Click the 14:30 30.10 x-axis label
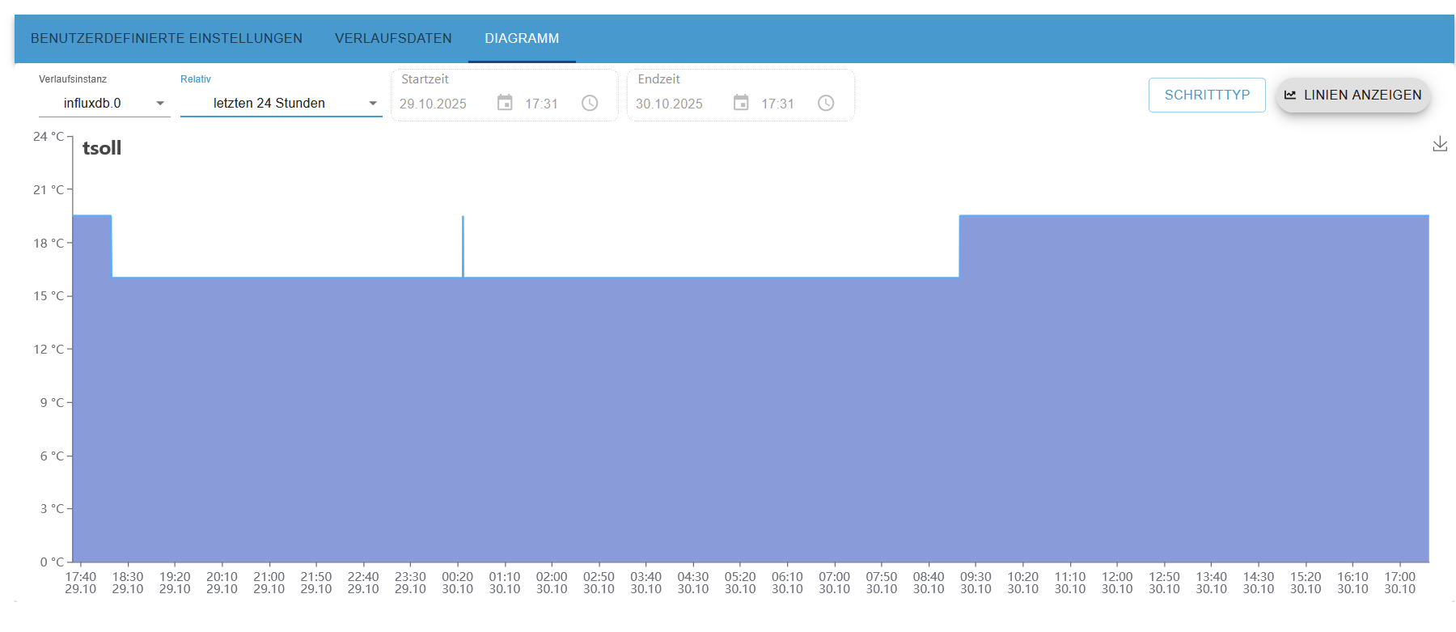 (x=1259, y=583)
